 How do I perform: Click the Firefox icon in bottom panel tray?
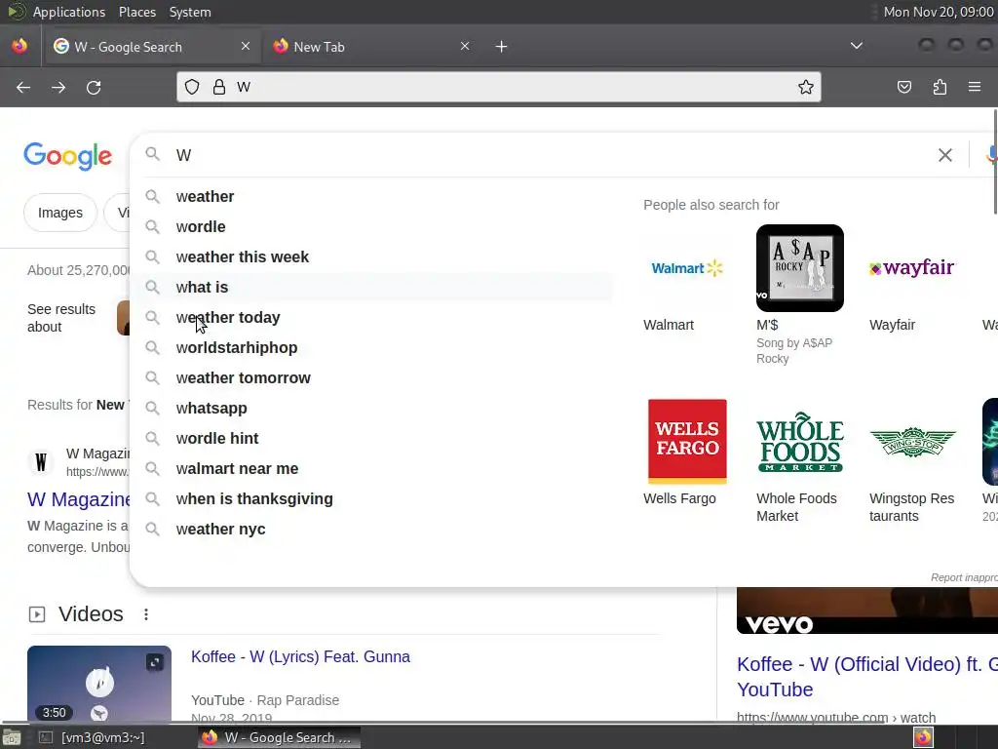coord(924,737)
